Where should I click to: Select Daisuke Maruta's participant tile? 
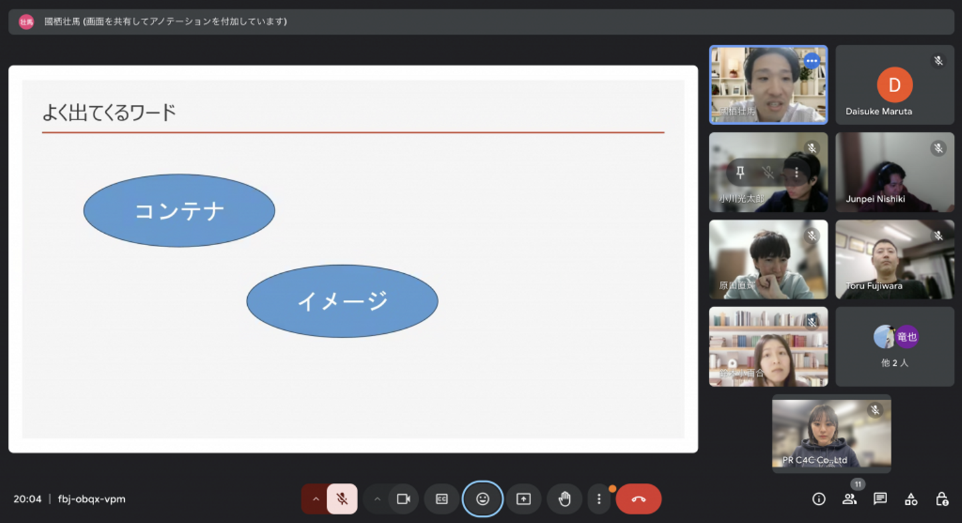coord(895,85)
